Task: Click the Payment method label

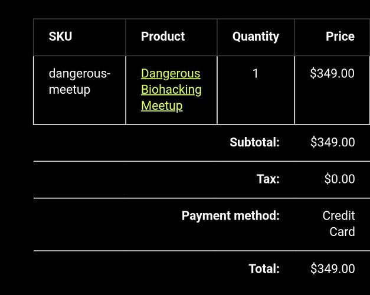Action: (231, 216)
